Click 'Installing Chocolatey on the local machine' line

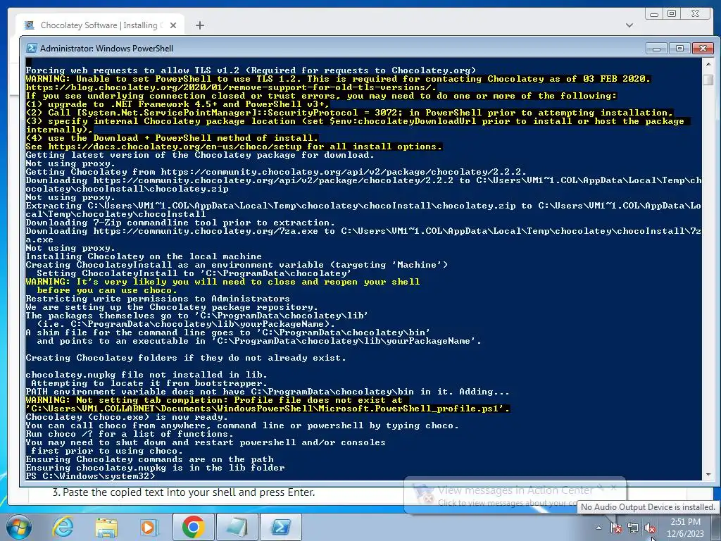coord(144,256)
